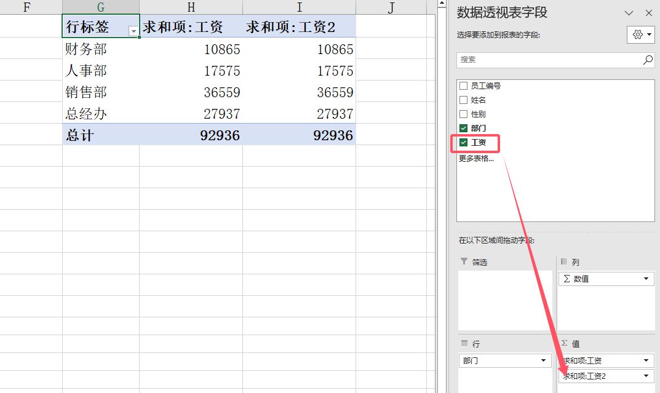Click the scroll up arrow of sheet scrollbar

(x=442, y=3)
